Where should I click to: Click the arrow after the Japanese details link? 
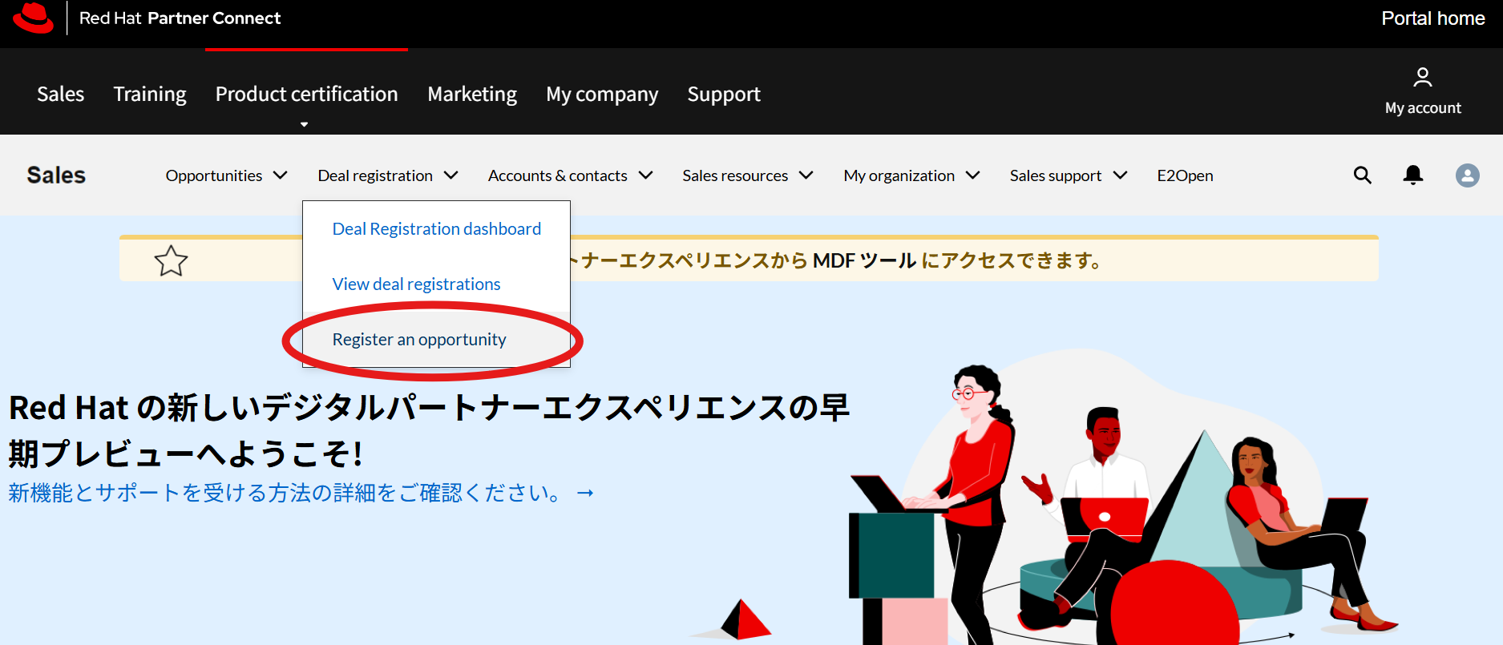[585, 493]
